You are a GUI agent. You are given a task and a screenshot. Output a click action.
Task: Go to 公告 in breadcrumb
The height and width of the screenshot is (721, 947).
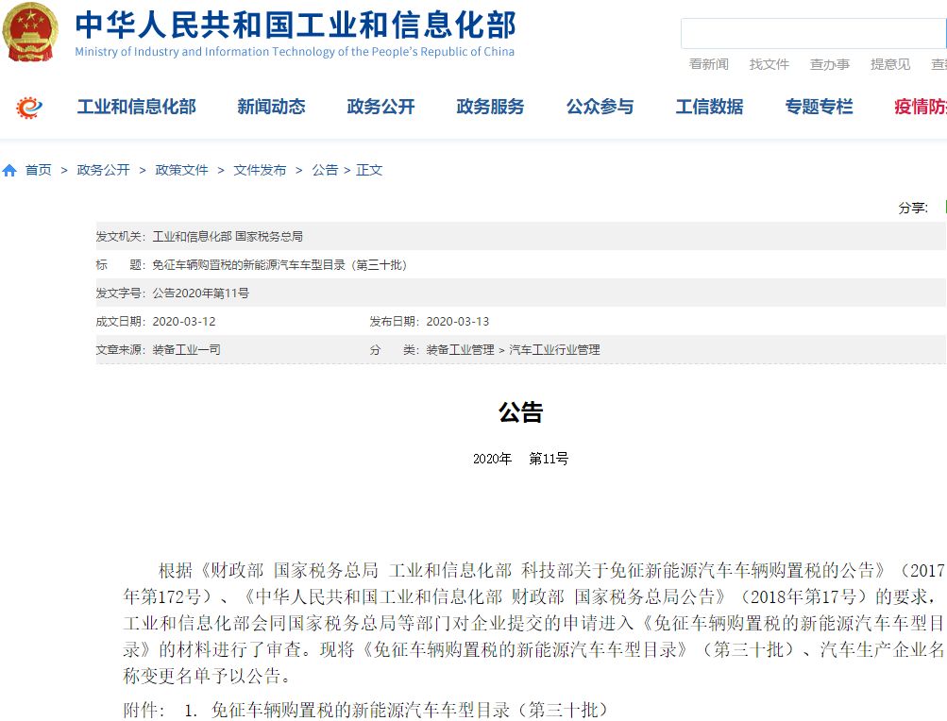(x=325, y=170)
